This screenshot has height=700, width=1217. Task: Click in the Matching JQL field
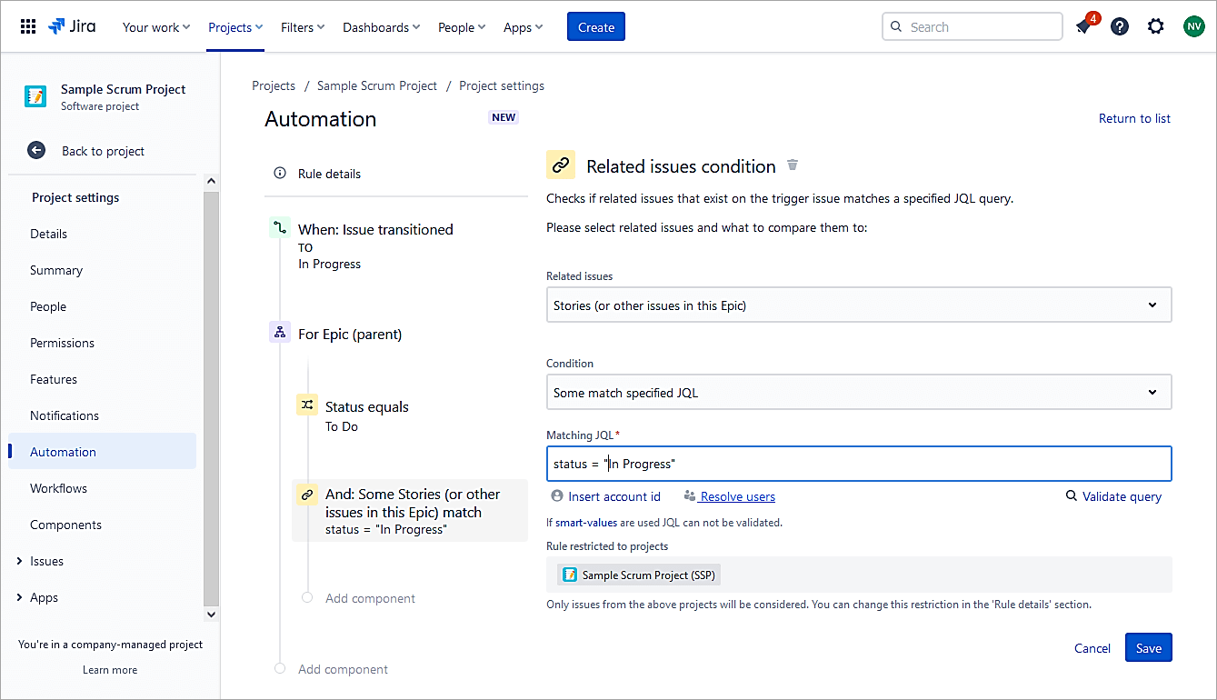coord(858,464)
